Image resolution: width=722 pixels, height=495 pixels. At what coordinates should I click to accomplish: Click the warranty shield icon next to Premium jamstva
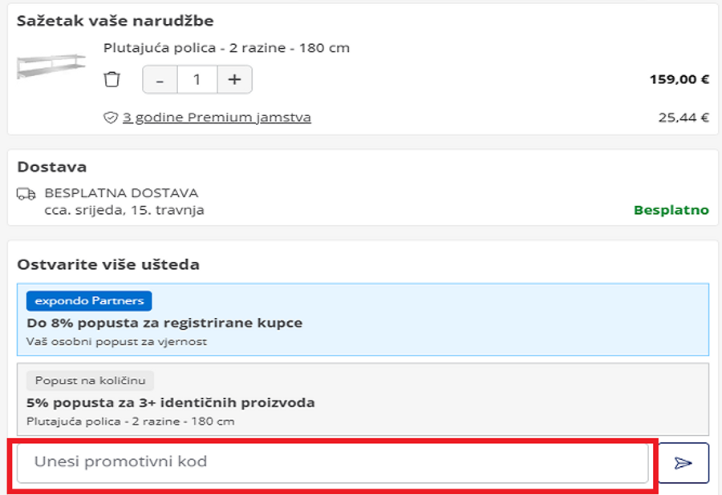(x=109, y=117)
